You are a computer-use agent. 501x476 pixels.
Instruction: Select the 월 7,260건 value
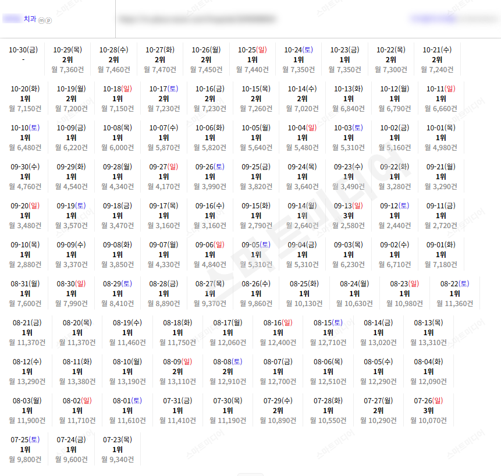point(256,109)
